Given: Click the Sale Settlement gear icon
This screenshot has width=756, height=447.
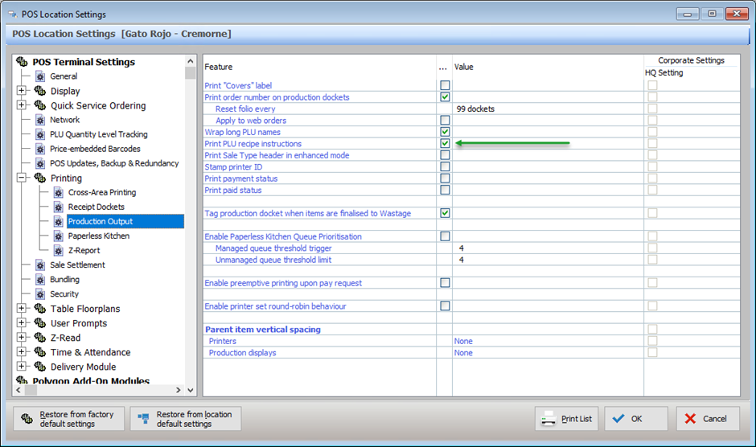Looking at the screenshot, I should click(39, 265).
